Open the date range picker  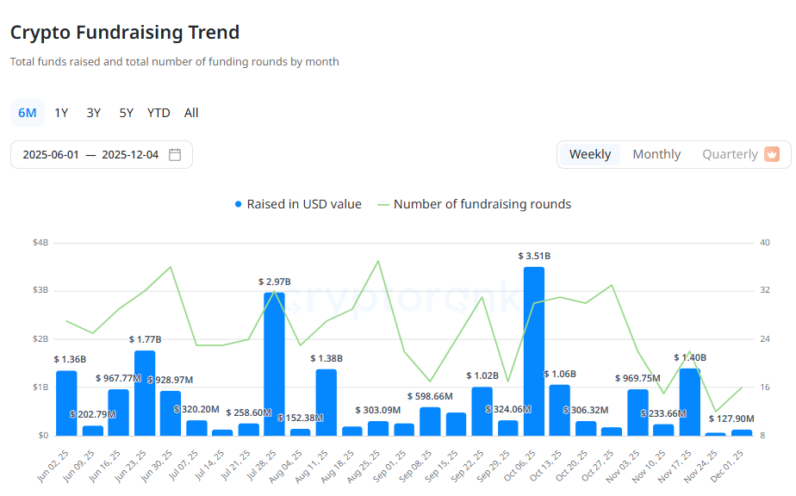(101, 155)
